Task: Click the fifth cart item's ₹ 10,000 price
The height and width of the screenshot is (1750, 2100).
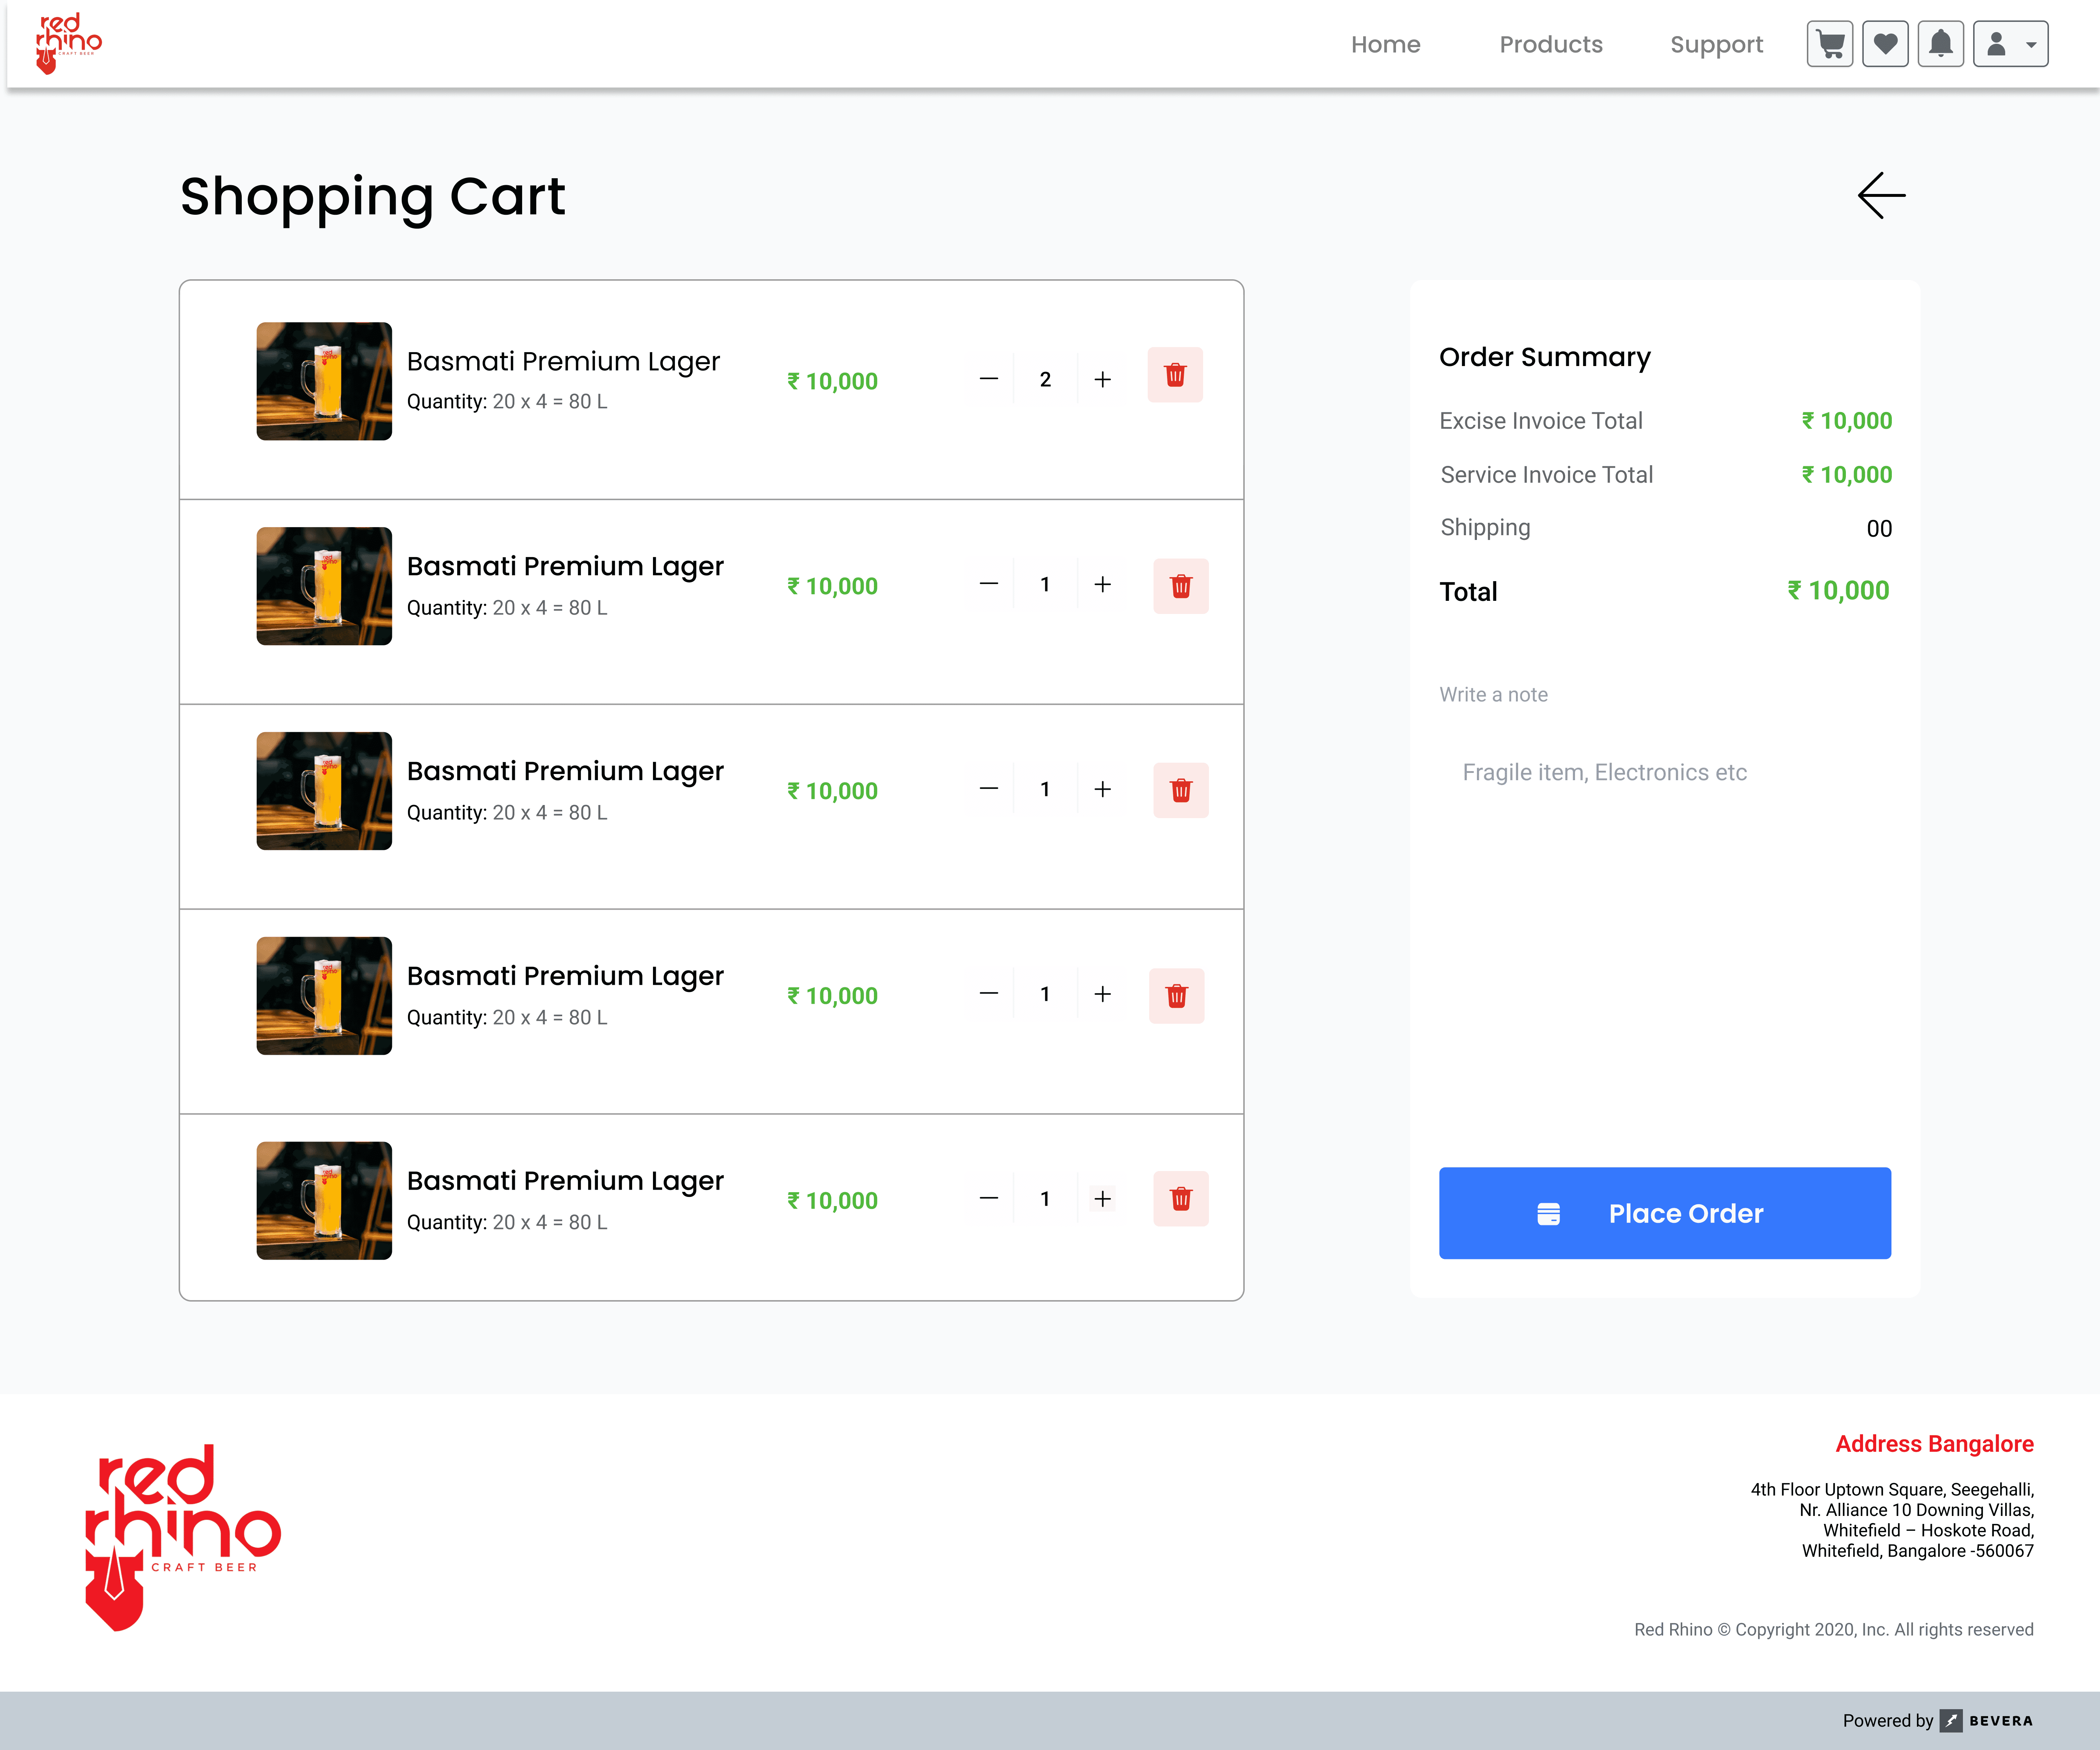Action: tap(832, 1201)
